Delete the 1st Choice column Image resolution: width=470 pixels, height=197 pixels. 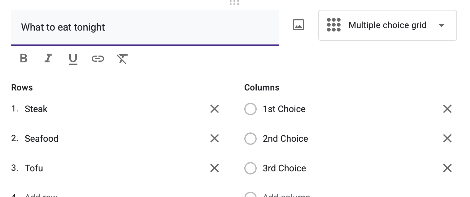pyautogui.click(x=447, y=109)
